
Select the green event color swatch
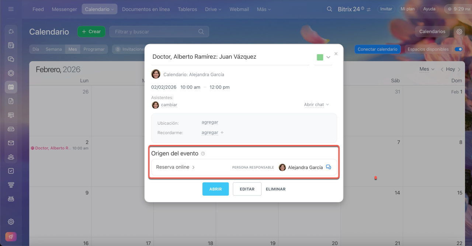320,57
